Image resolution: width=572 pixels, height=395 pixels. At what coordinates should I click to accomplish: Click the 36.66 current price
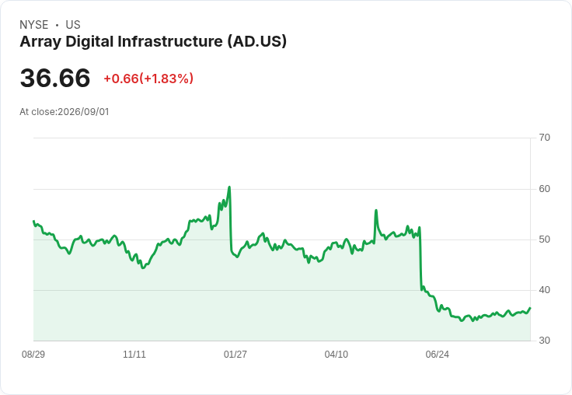pos(55,78)
